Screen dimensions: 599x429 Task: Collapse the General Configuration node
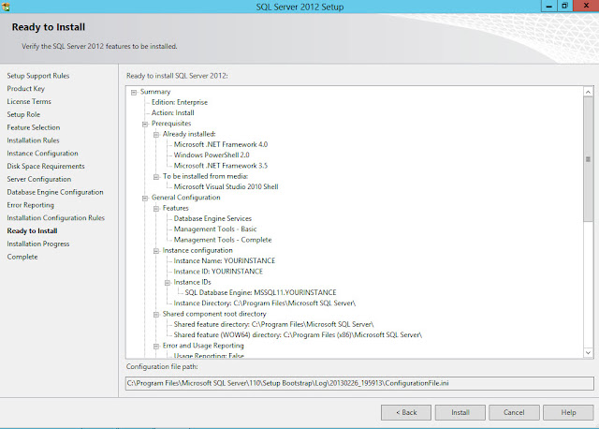click(145, 198)
